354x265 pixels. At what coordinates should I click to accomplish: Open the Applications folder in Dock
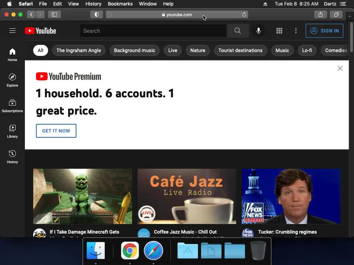(188, 251)
